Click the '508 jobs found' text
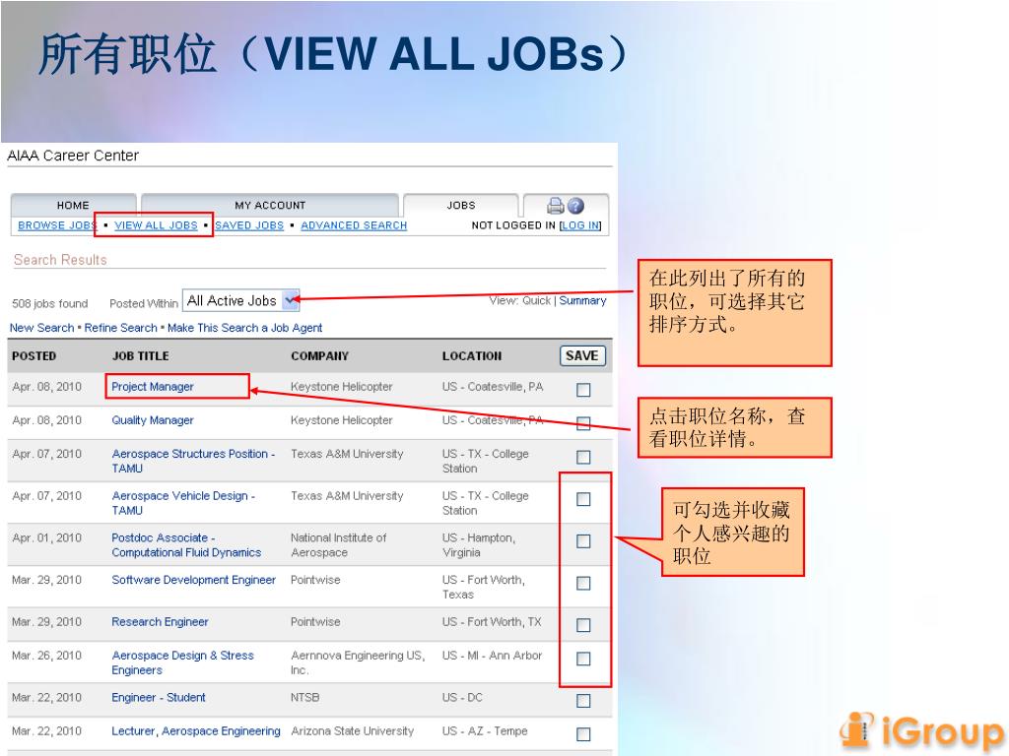 49,303
